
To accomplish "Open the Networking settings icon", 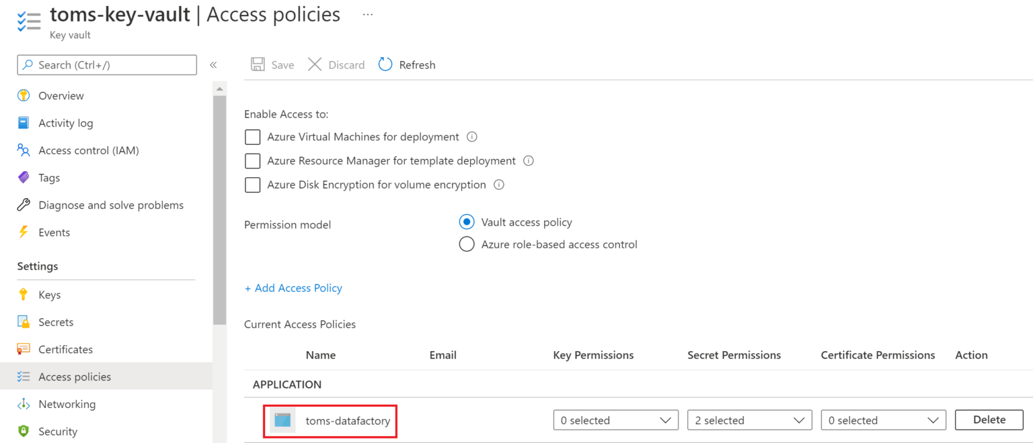I will pos(25,403).
